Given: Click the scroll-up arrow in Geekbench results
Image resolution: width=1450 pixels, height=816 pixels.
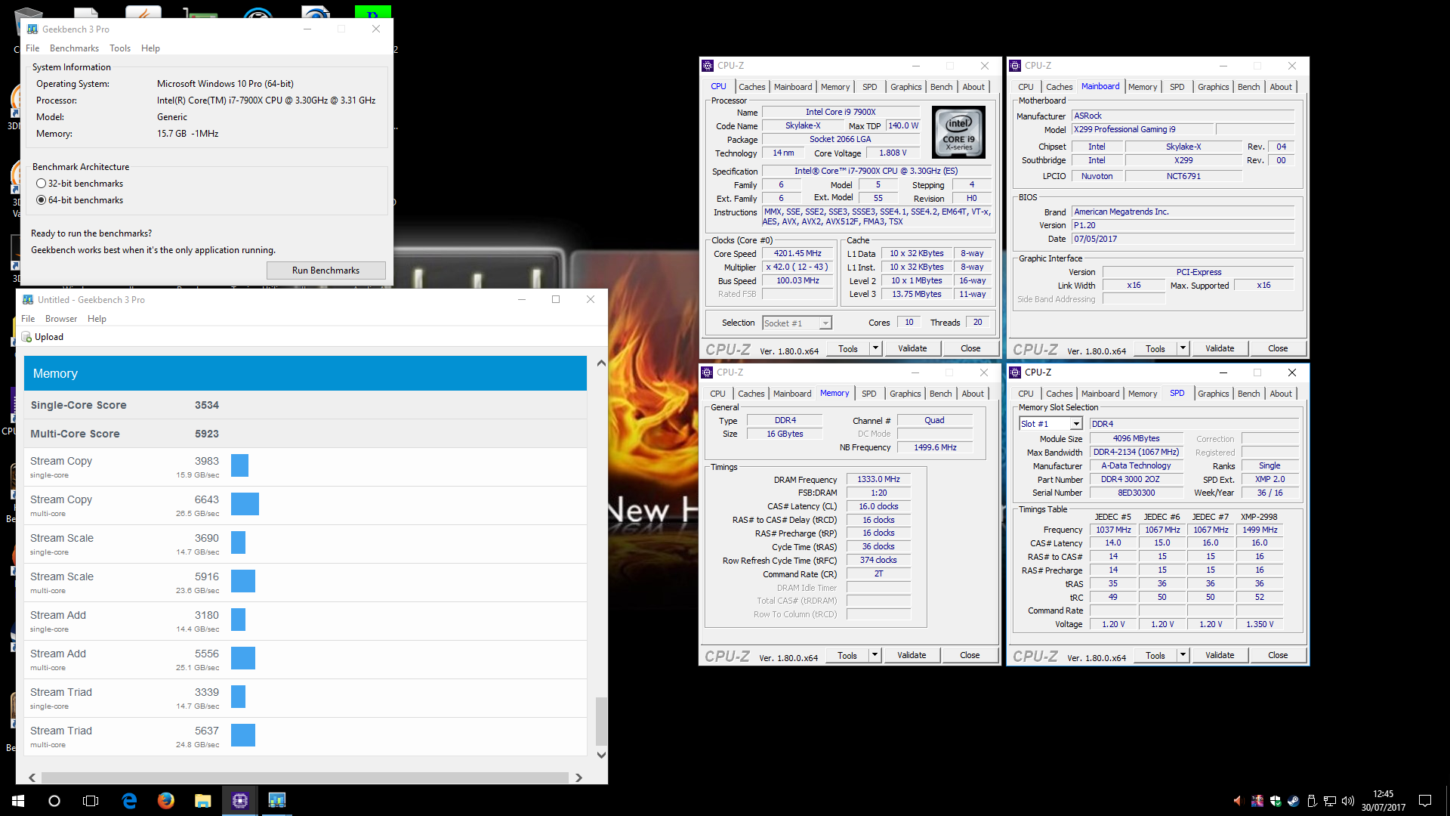Looking at the screenshot, I should pyautogui.click(x=601, y=363).
